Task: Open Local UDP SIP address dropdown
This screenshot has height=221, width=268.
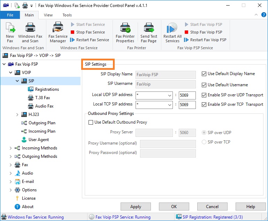Action: coord(170,95)
